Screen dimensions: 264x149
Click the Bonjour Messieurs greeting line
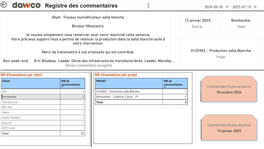click(x=88, y=26)
